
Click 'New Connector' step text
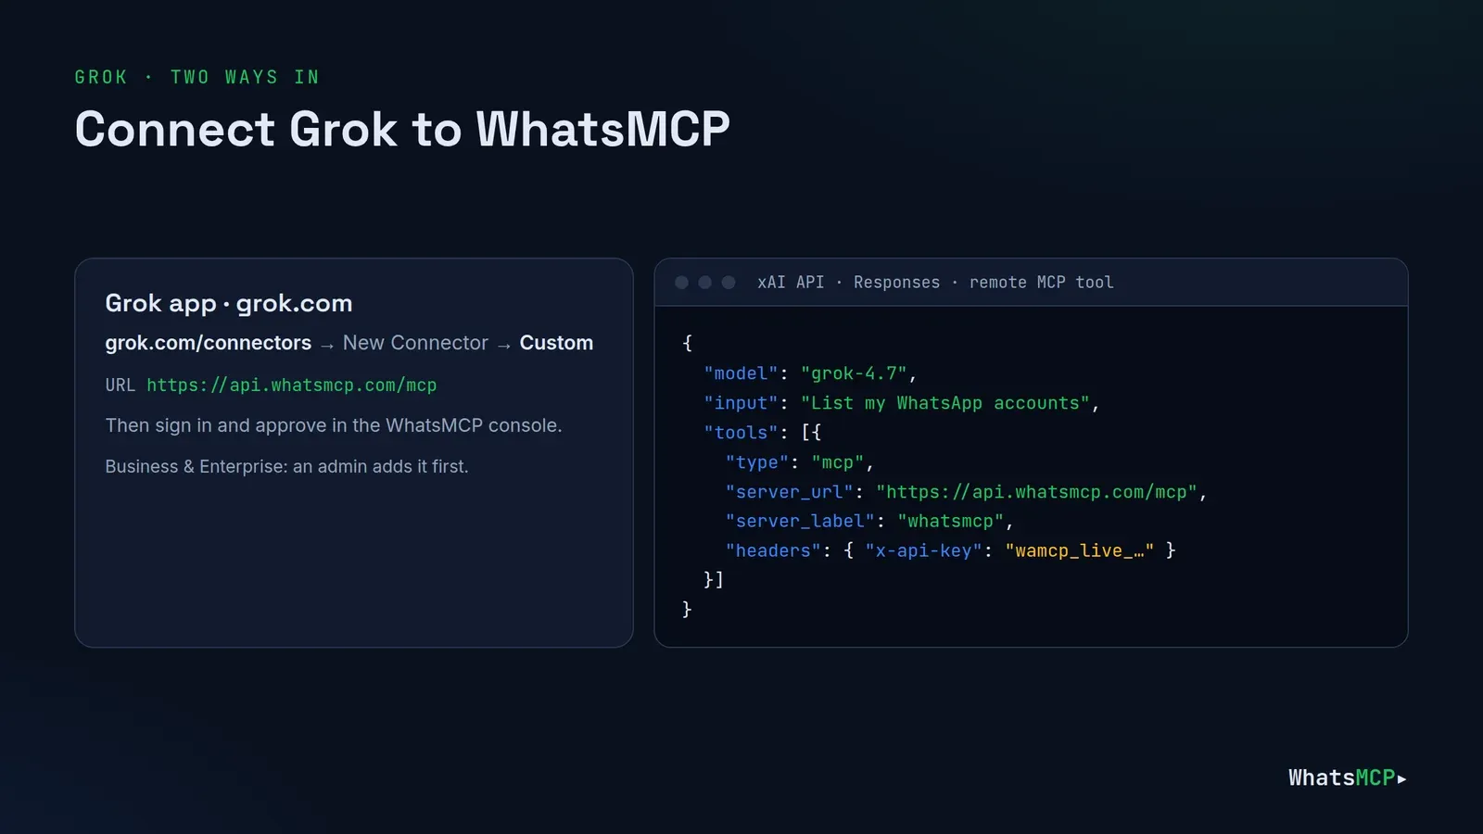tap(415, 343)
